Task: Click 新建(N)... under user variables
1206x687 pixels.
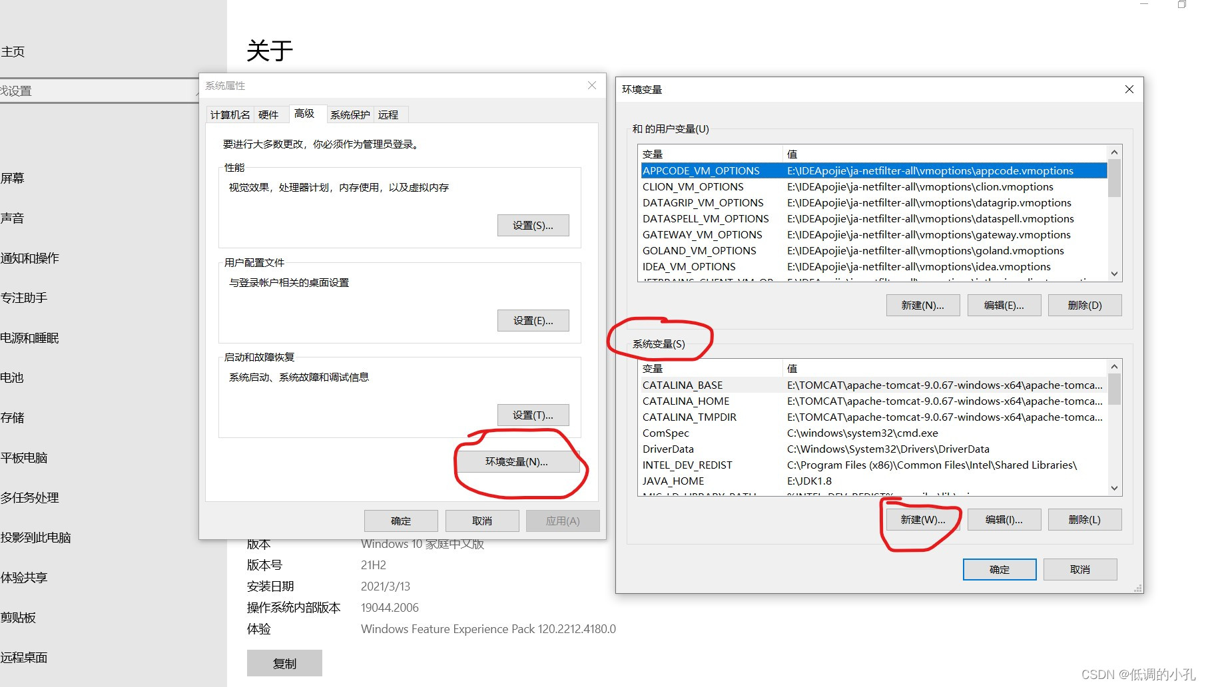Action: 923,305
